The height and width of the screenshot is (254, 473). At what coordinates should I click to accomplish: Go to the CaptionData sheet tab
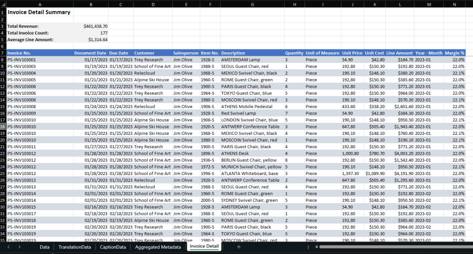point(113,247)
